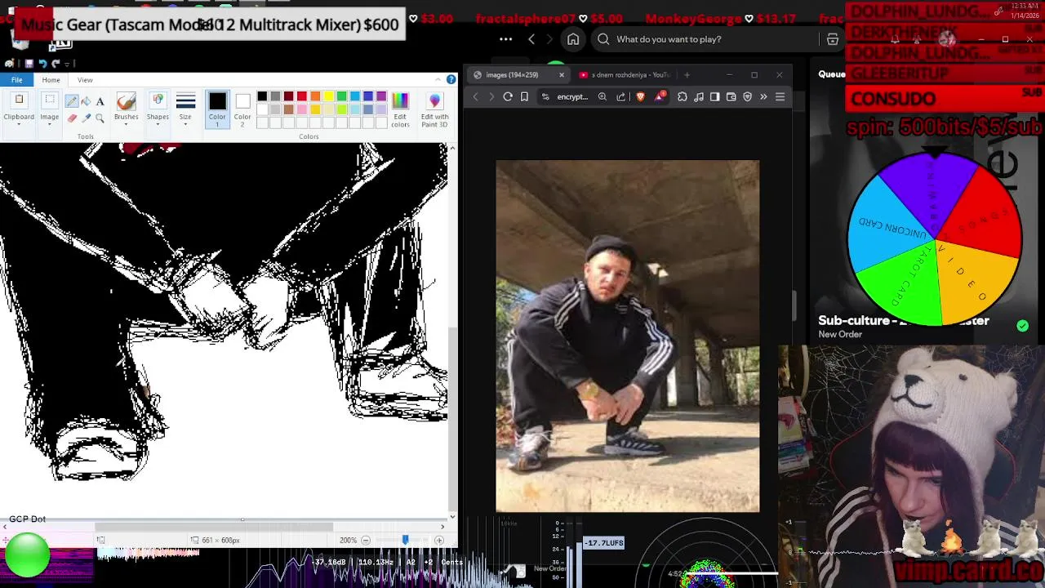Screen dimensions: 1045x588
Task: Pick the green color swatch in Paint palette
Action: tap(341, 96)
